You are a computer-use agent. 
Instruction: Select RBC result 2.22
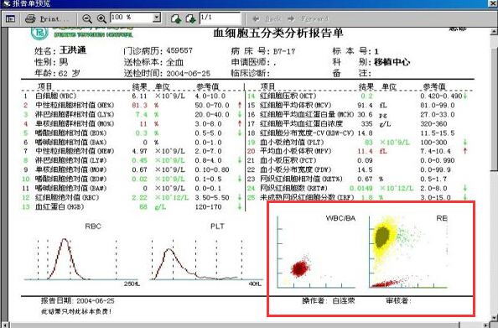tap(140, 198)
